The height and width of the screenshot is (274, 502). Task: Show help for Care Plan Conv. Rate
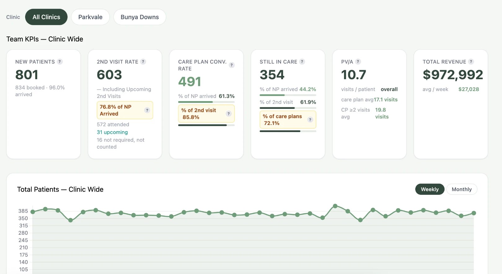231,65
